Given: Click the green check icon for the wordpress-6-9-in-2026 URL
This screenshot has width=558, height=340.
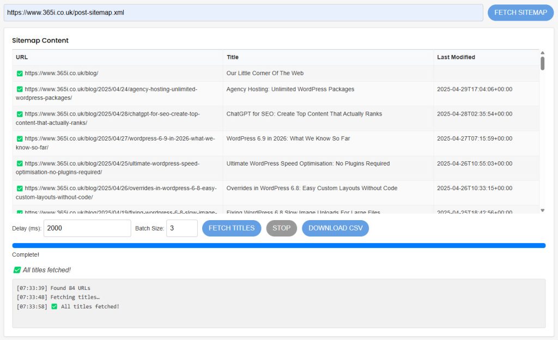Looking at the screenshot, I should [20, 139].
